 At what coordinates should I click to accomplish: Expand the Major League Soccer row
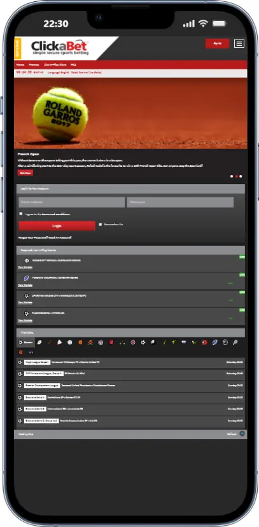(130, 362)
